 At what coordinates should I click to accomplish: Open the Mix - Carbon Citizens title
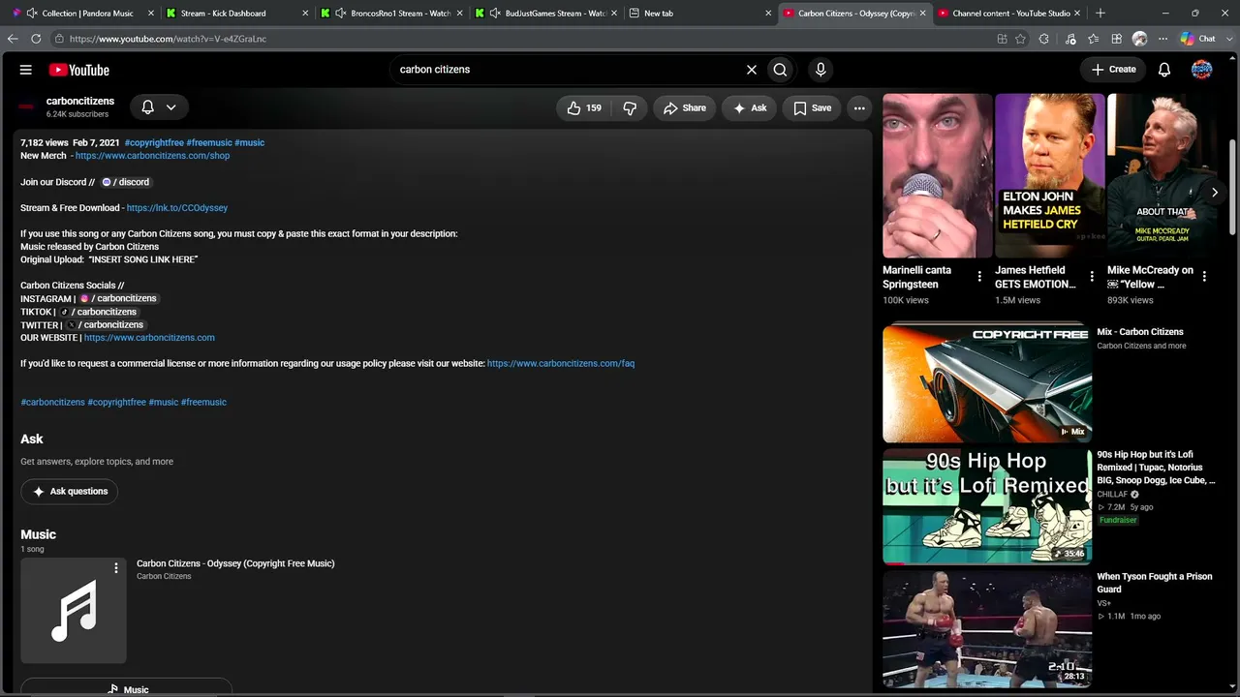[1140, 332]
